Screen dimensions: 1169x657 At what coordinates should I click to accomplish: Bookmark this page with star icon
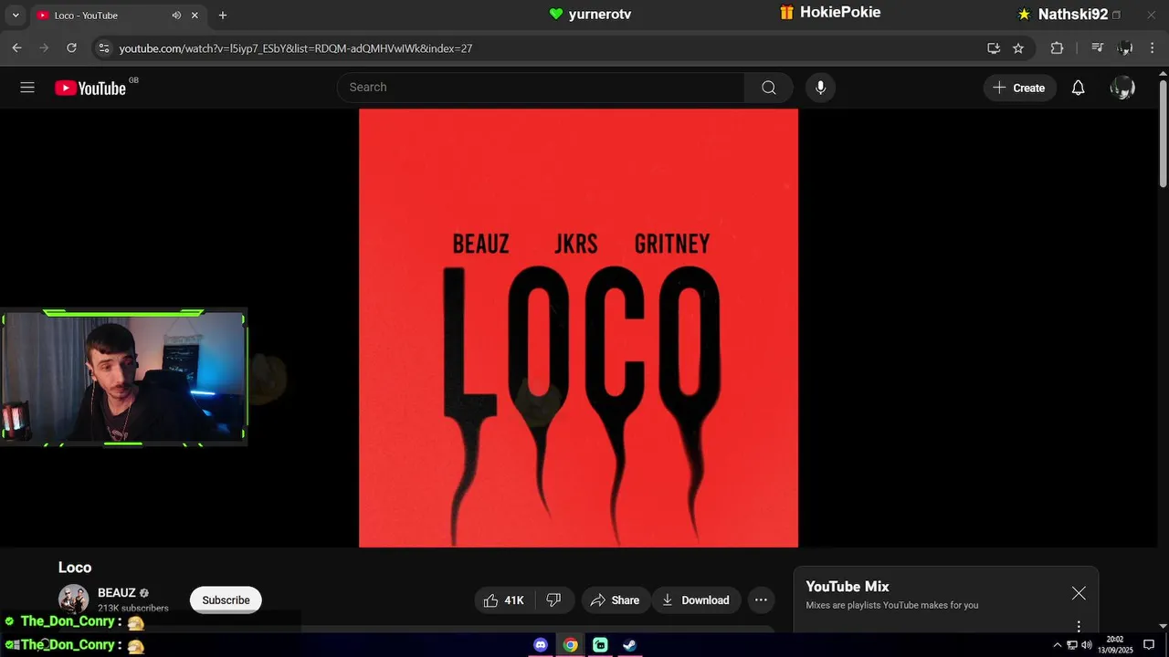pyautogui.click(x=1018, y=48)
